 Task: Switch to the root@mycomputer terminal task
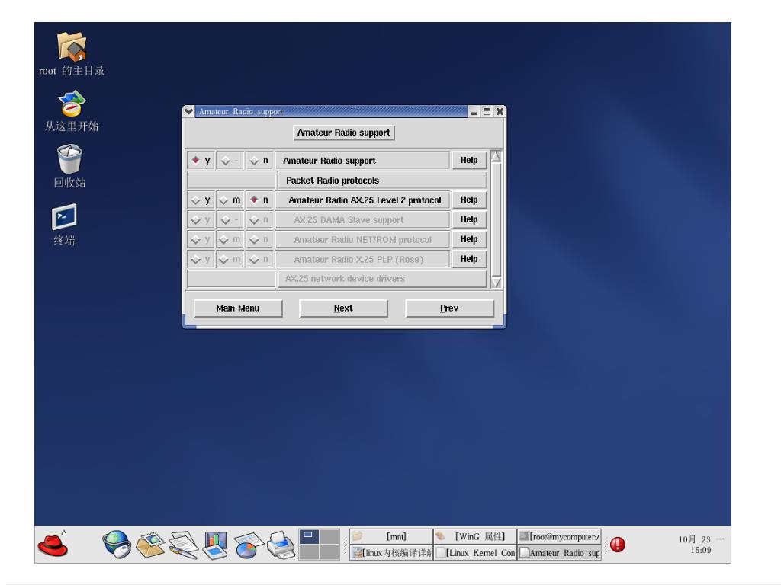pos(559,537)
